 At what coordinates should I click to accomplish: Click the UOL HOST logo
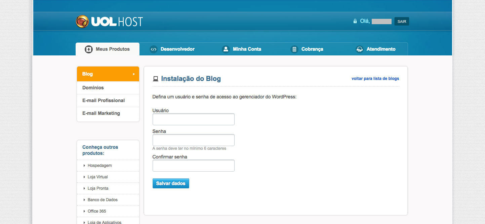coord(109,21)
